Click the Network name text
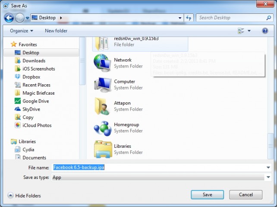This screenshot has width=277, height=207. 123,60
